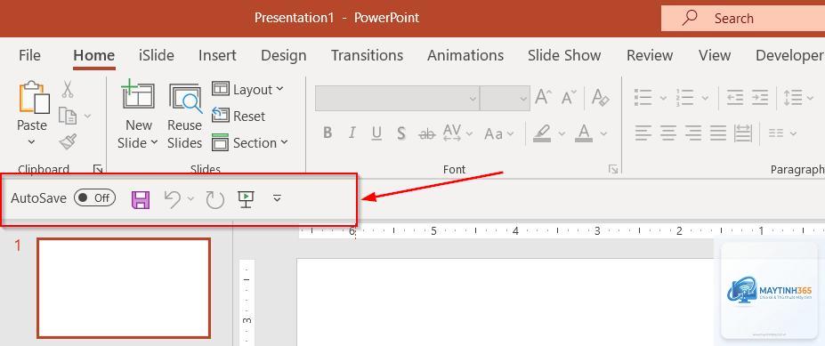Click the Distributed alignment icon
Image resolution: width=825 pixels, height=346 pixels.
[743, 133]
